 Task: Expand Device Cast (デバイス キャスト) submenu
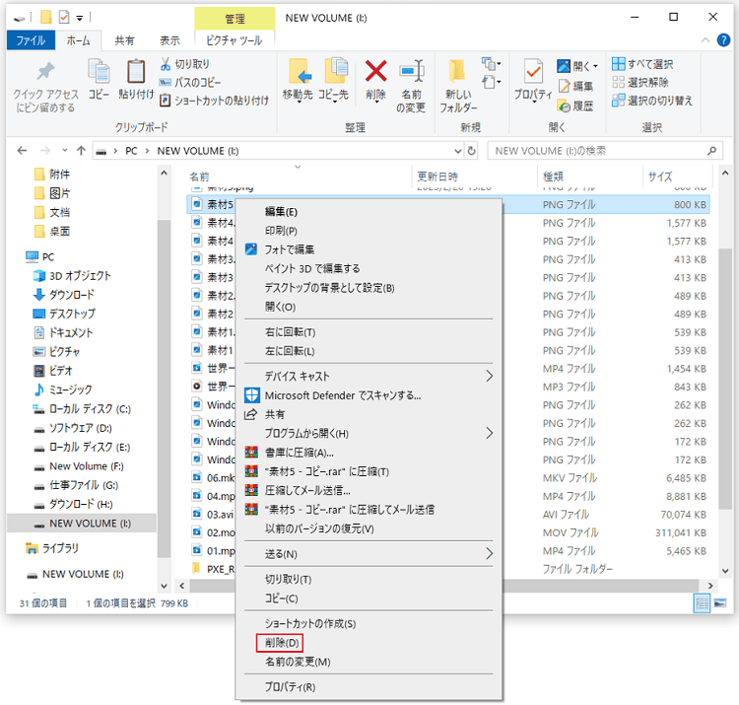click(x=489, y=377)
